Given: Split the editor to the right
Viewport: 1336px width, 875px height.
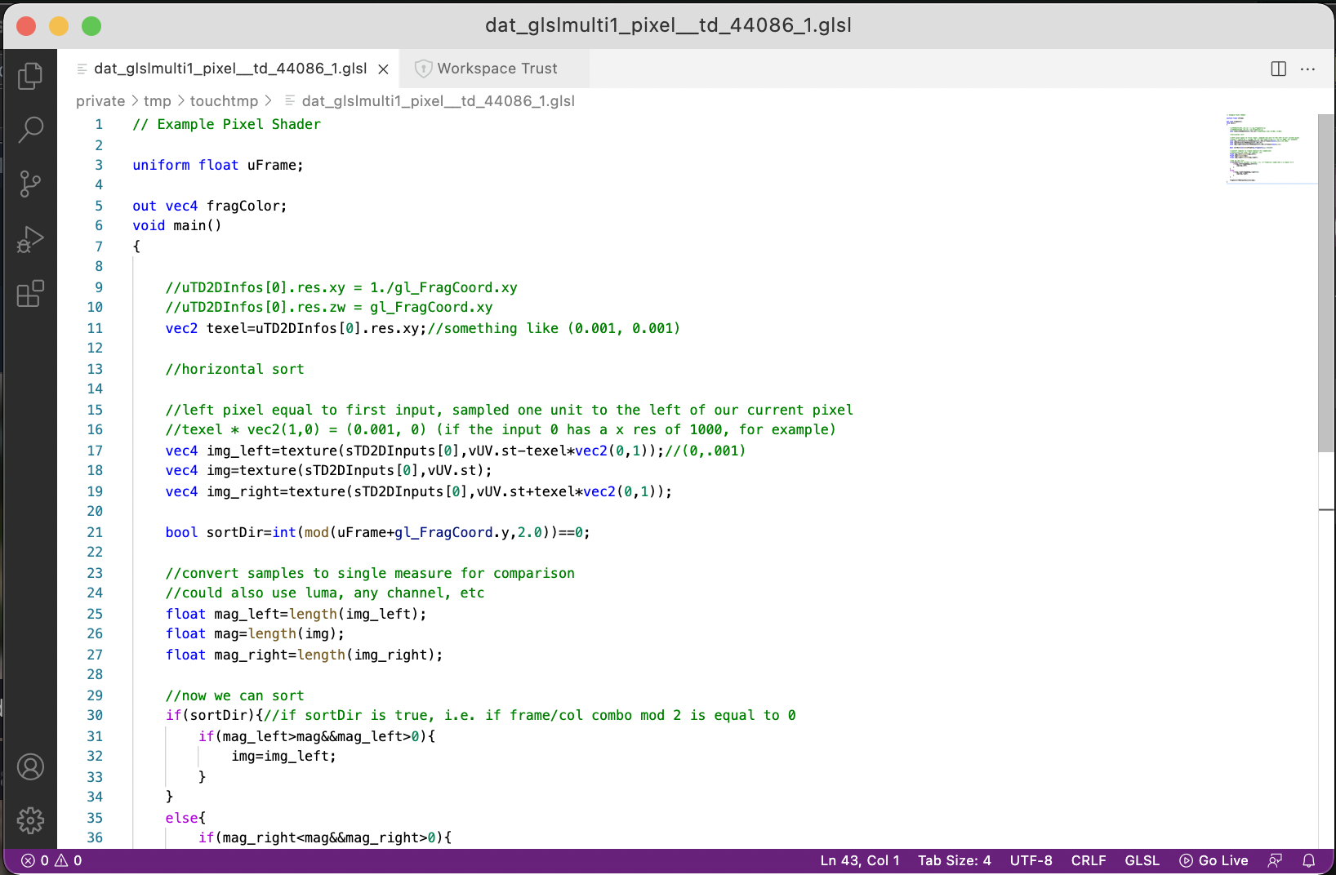Looking at the screenshot, I should [1279, 69].
